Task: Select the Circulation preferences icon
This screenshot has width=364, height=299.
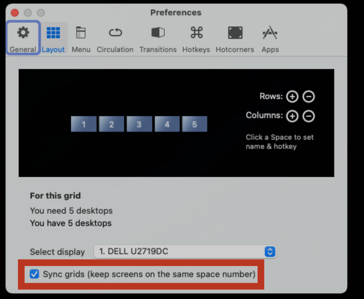Action: 115,37
